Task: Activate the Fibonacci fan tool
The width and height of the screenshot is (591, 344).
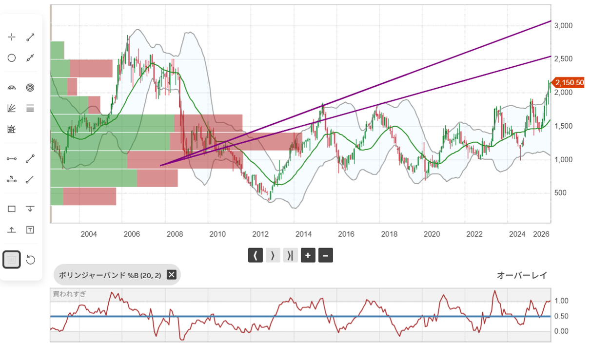Action: 12,108
